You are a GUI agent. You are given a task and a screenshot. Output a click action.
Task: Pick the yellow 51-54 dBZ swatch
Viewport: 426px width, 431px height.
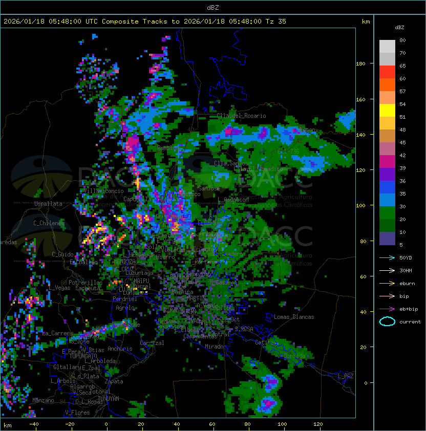387,111
